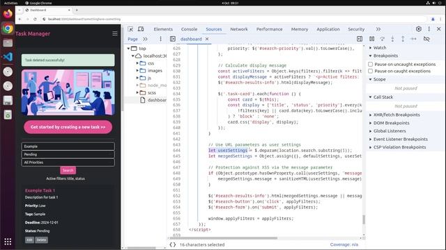Switch to the Console tab
This screenshot has height=250, width=446.
189,29
